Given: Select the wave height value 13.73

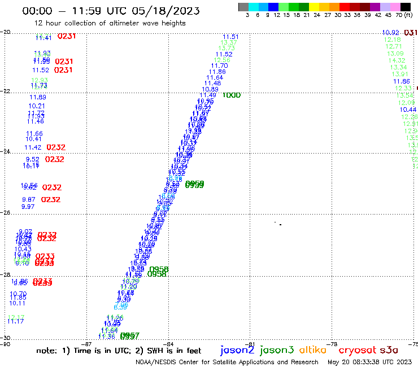Looking at the screenshot, I should 227,48.
